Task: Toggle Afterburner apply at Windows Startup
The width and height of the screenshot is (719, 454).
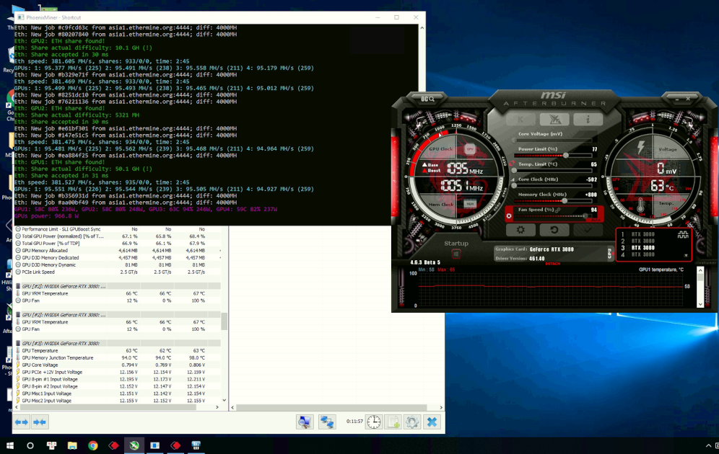Action: [x=456, y=254]
